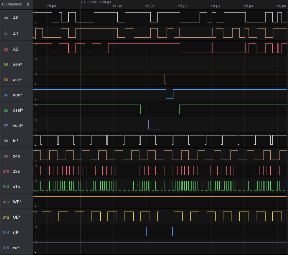Select the aoe* channel name
The image size is (288, 255).
pyautogui.click(x=17, y=95)
